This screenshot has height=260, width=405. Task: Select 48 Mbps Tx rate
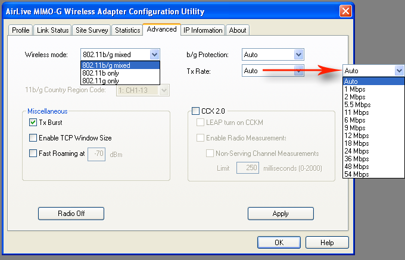point(373,167)
